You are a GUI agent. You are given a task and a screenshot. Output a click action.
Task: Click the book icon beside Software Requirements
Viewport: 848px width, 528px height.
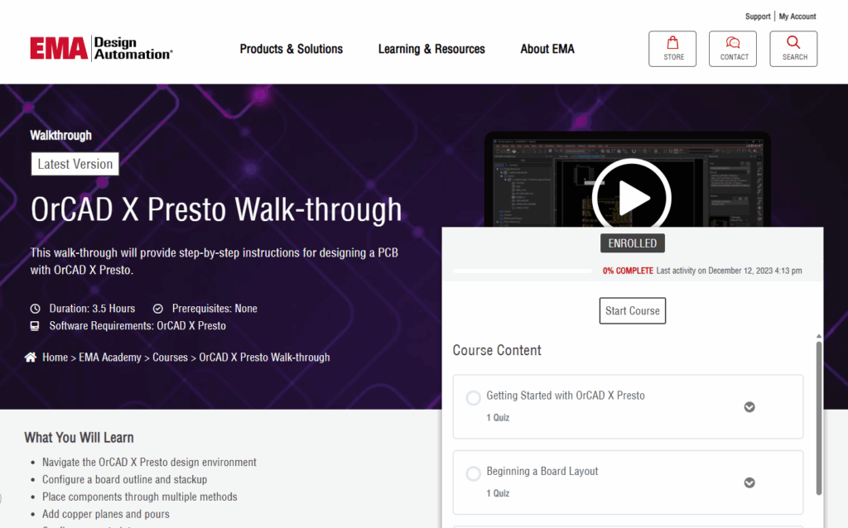[x=35, y=325]
